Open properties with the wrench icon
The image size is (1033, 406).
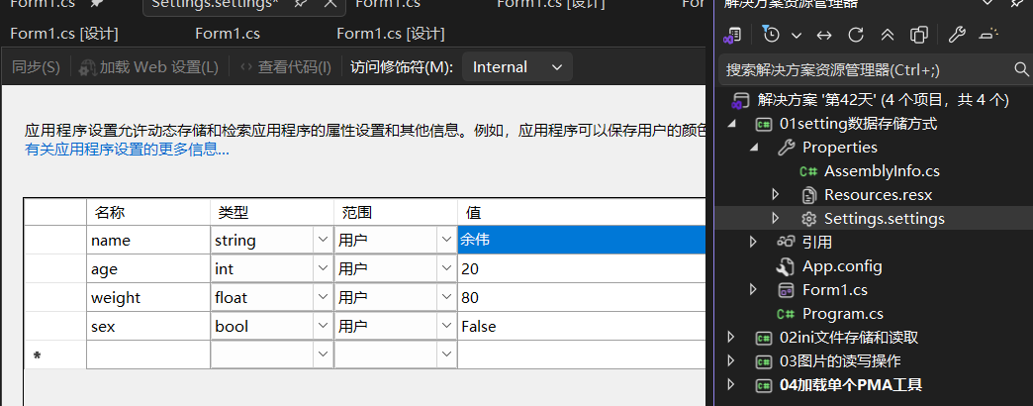pos(957,35)
